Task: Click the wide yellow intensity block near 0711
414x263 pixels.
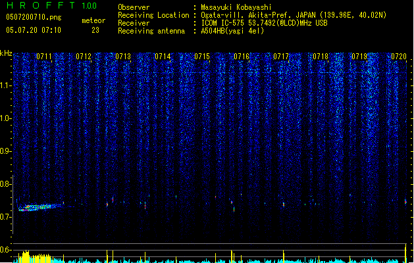Action: [34, 257]
